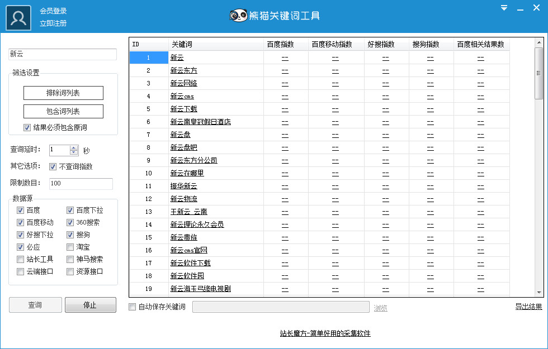Focus the keyword input field containing 新云

[x=63, y=54]
